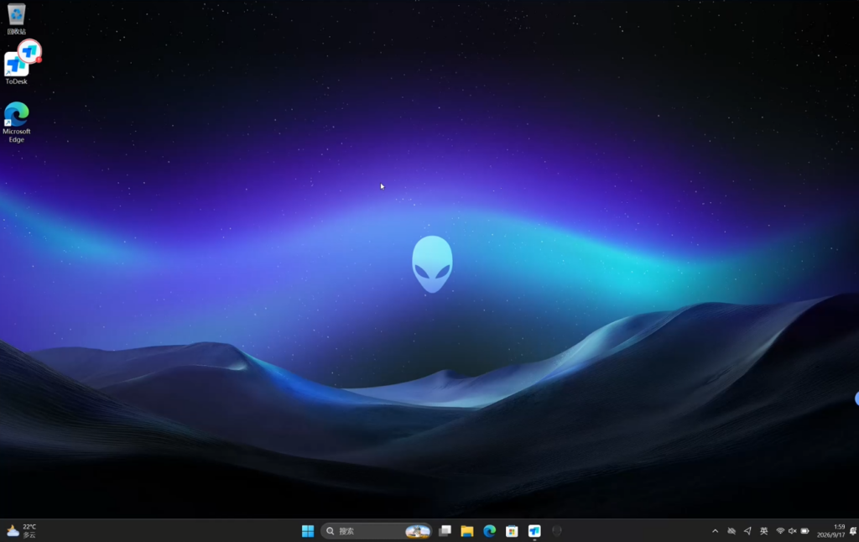Open File Explorer from the taskbar

[x=467, y=530]
